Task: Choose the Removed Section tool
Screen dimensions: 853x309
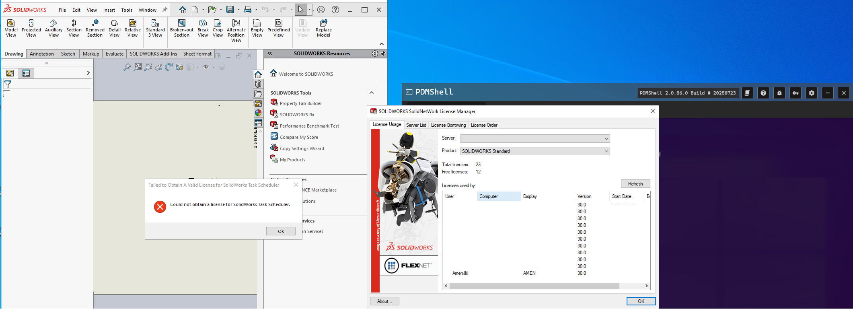Action: tap(95, 28)
